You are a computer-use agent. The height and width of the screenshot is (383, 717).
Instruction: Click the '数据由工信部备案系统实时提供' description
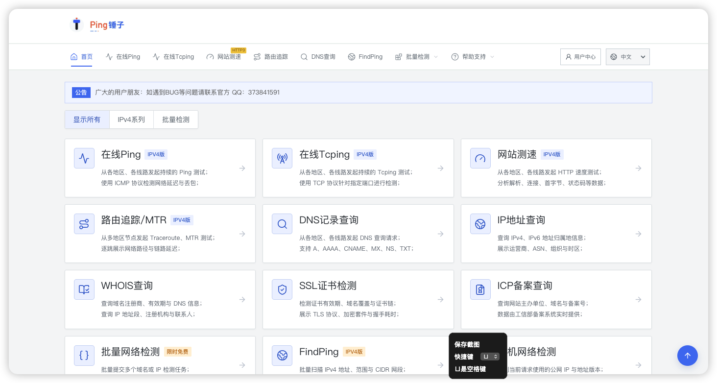pos(540,314)
